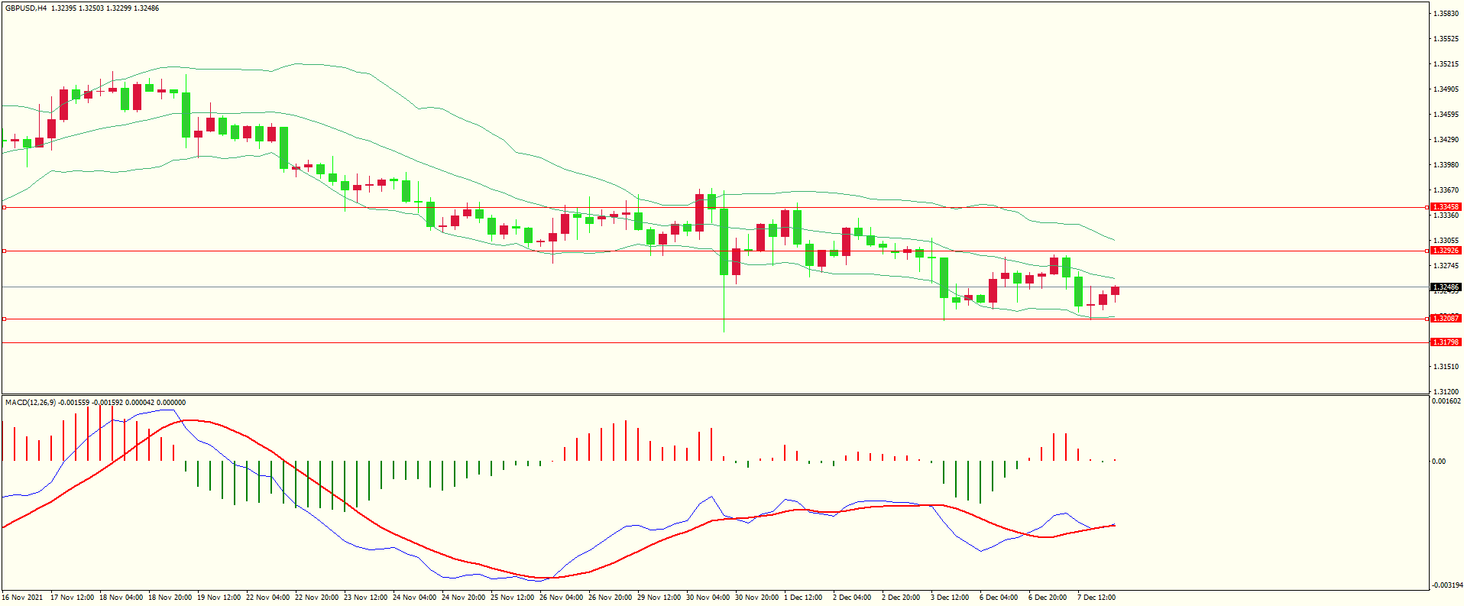This screenshot has height=606, width=1464.
Task: Click the 16 Nov 2021 date label
Action: pos(22,598)
